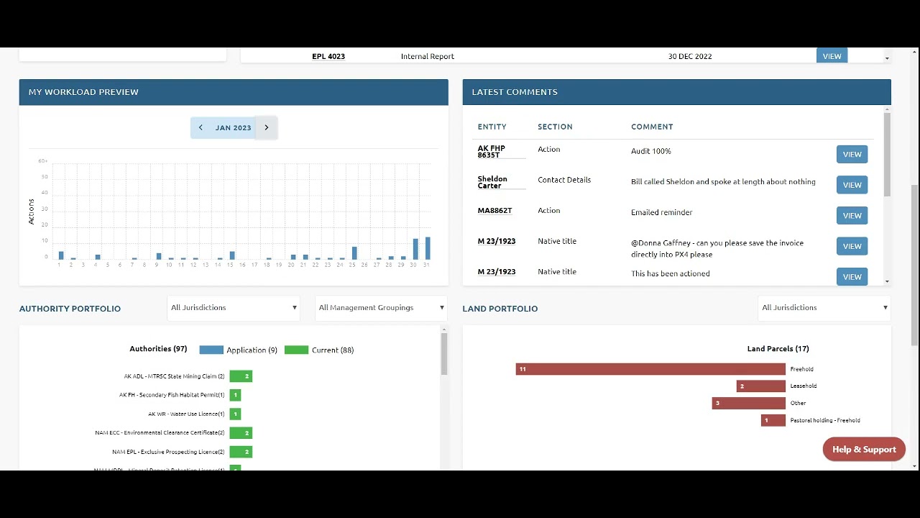920x518 pixels.
Task: Click the COMMENT column header
Action: point(652,127)
